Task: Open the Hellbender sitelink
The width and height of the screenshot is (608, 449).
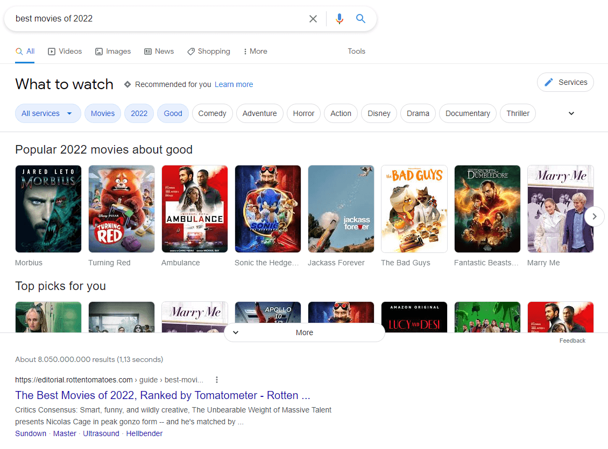Action: (144, 433)
